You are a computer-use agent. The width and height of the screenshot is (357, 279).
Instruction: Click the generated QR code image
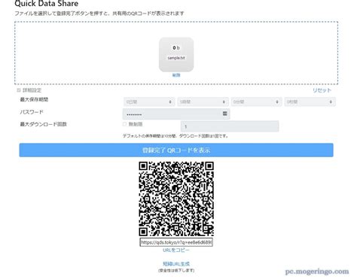[176, 199]
